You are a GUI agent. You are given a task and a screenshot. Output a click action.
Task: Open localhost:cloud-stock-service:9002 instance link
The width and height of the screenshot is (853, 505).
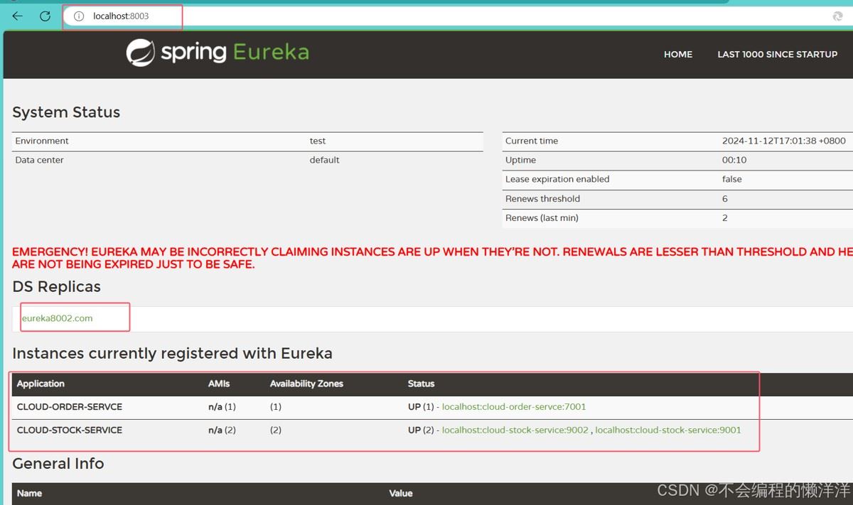515,430
